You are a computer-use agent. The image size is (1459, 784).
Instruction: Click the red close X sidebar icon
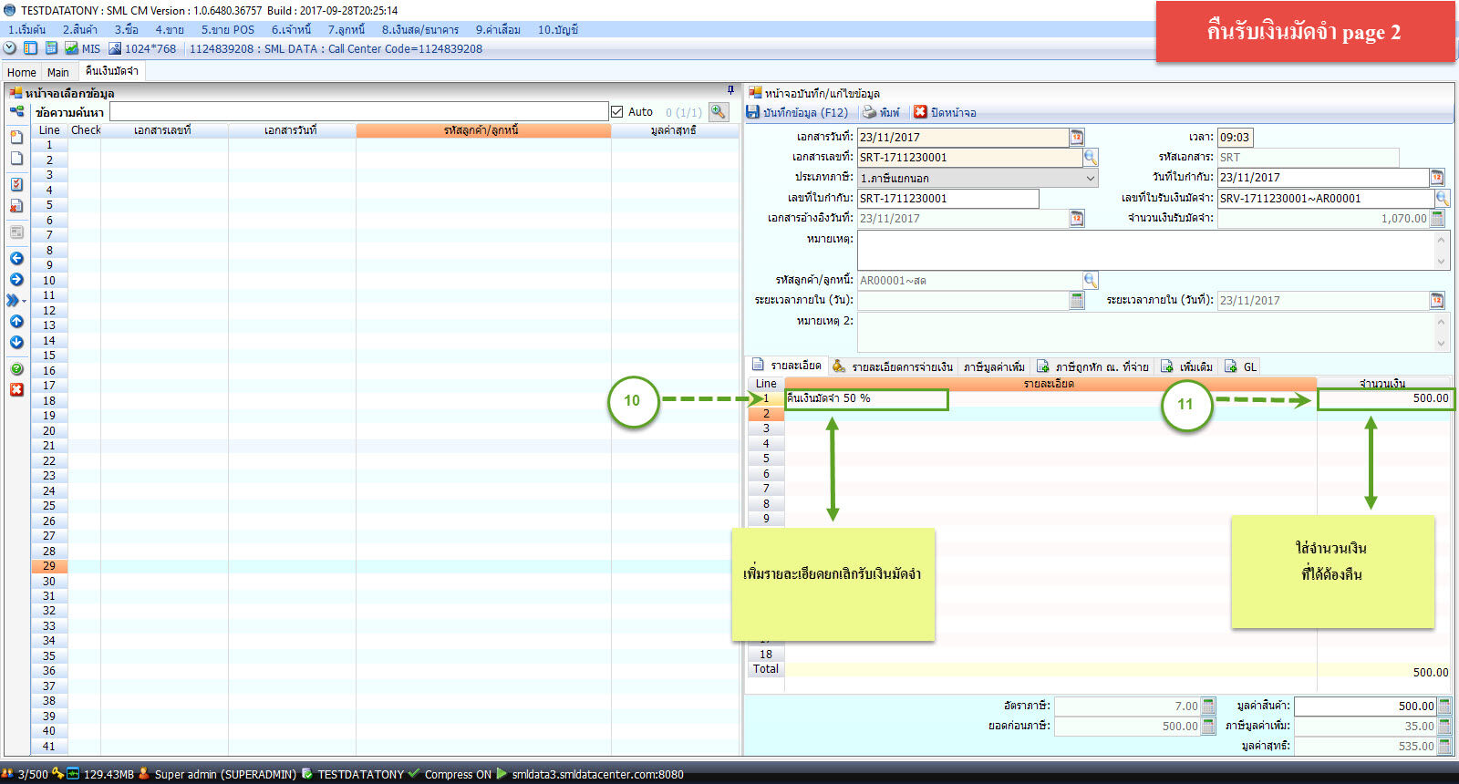(16, 389)
